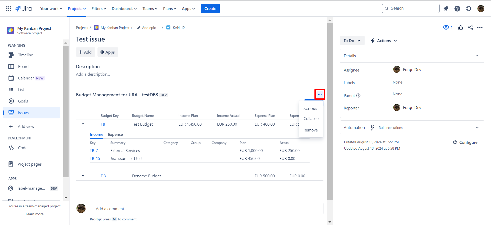Open the issue more actions menu

point(480,27)
